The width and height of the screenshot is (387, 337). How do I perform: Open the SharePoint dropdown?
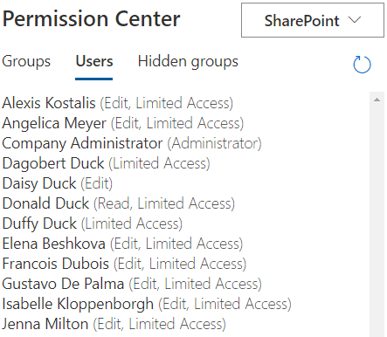pyautogui.click(x=313, y=20)
